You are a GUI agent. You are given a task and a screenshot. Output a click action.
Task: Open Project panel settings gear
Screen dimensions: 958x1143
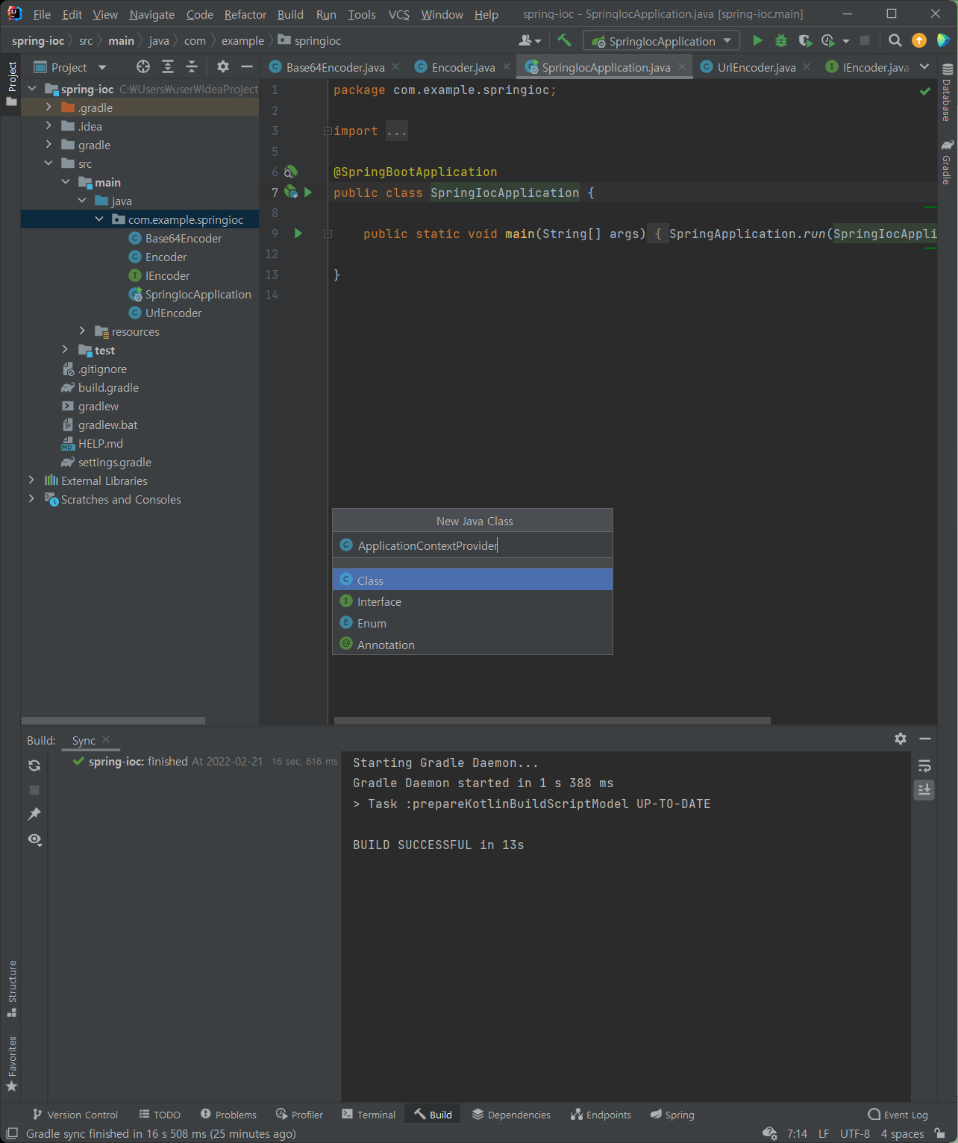(223, 67)
